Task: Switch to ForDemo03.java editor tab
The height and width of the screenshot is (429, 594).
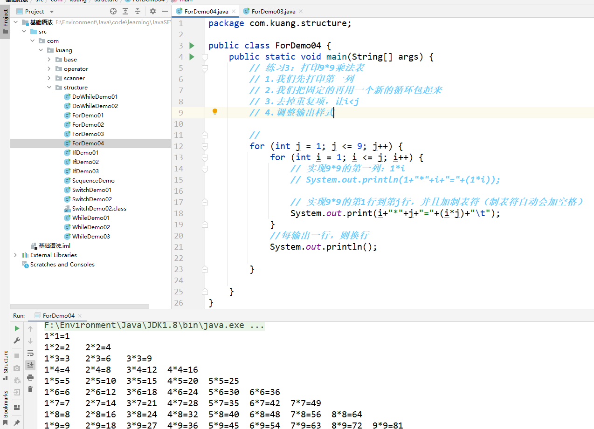Action: (273, 11)
